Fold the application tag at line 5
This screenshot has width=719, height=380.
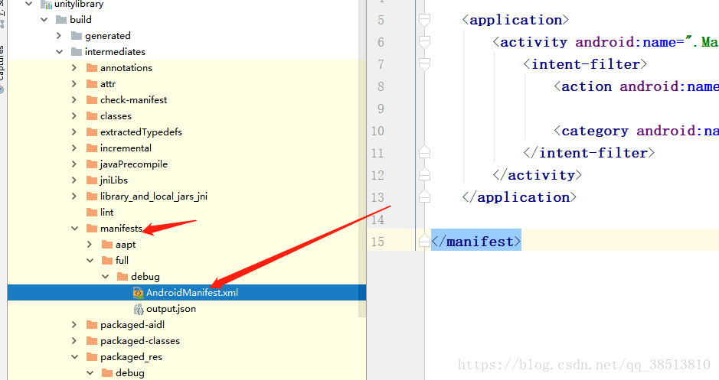(425, 20)
